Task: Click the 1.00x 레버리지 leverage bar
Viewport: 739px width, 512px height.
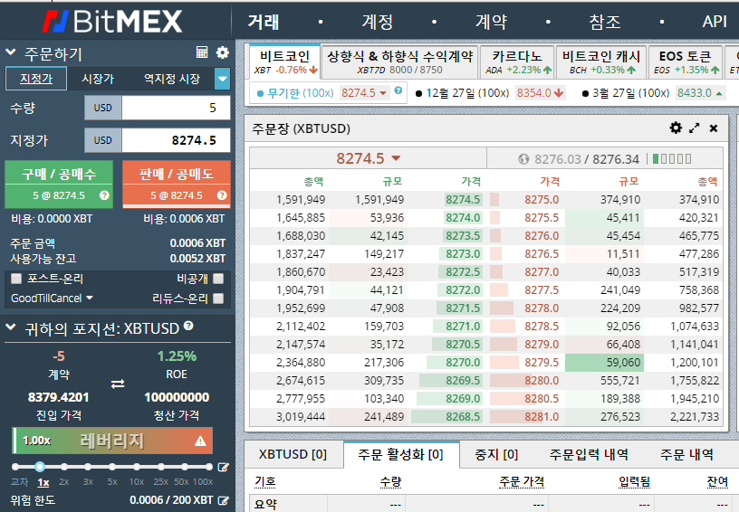Action: [112, 441]
